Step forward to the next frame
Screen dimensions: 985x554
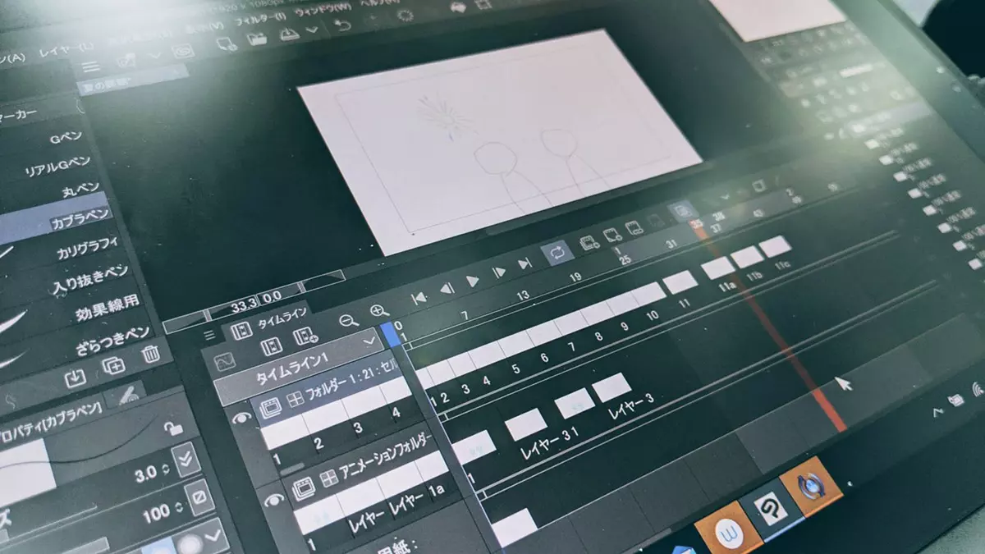click(x=499, y=272)
